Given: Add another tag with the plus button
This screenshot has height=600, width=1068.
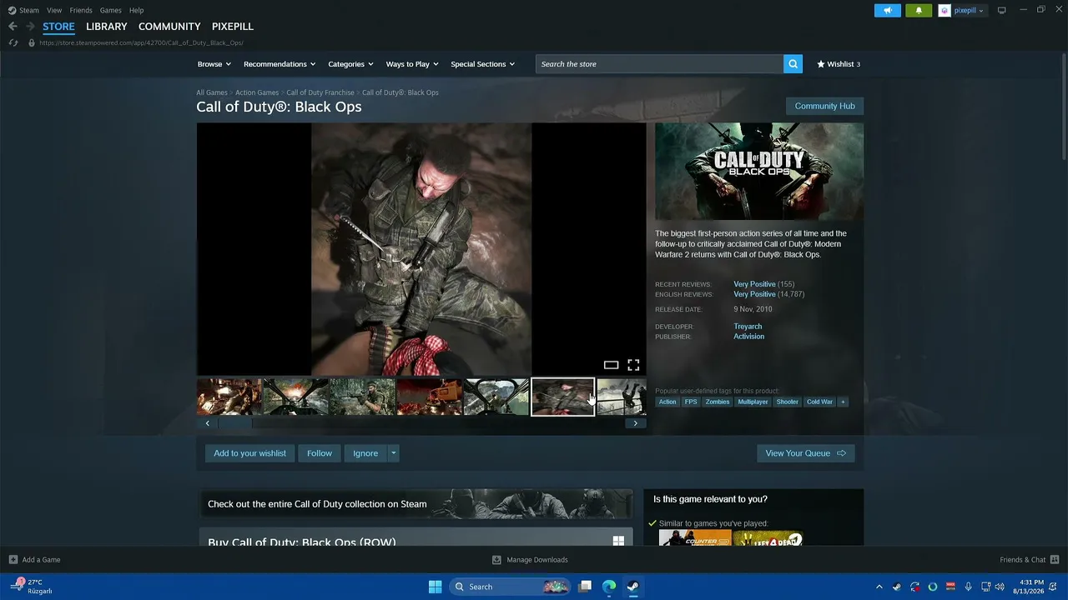Looking at the screenshot, I should (x=843, y=402).
